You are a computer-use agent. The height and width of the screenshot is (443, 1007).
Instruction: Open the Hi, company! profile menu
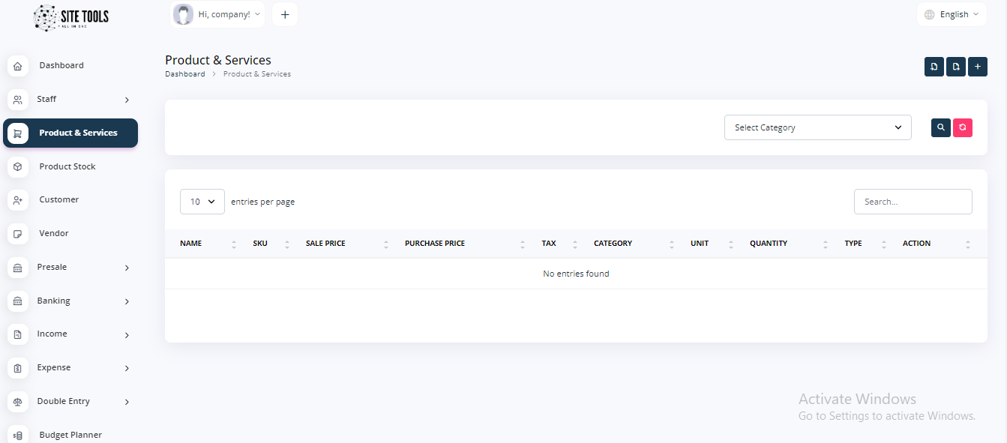pos(217,14)
